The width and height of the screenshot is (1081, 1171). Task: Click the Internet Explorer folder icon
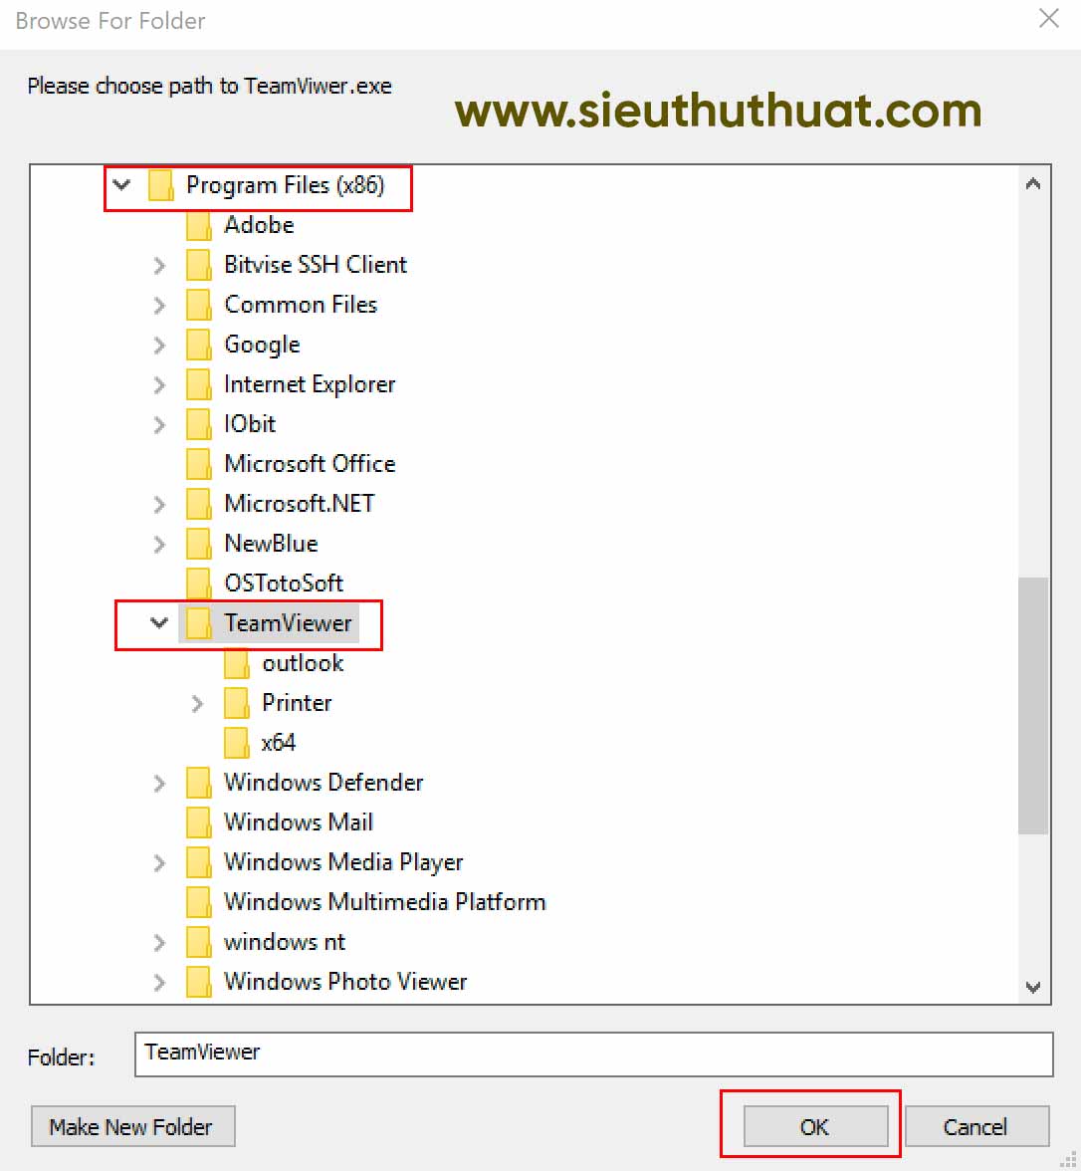199,384
